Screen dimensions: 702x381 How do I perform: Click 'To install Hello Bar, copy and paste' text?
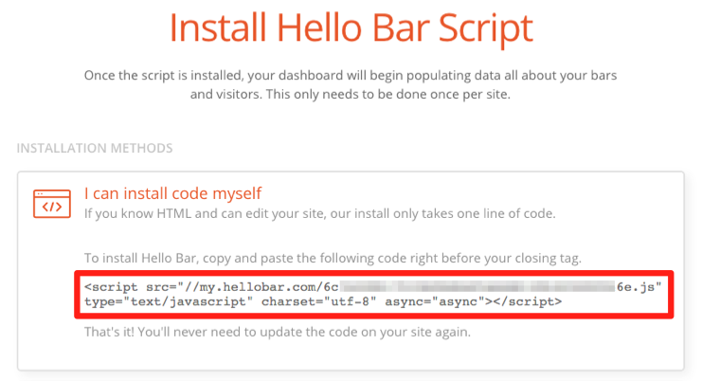pos(333,259)
